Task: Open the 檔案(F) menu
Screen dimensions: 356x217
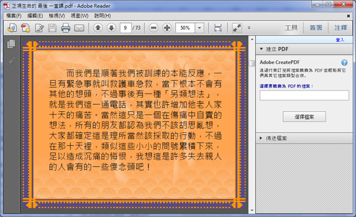Action: [x=14, y=15]
